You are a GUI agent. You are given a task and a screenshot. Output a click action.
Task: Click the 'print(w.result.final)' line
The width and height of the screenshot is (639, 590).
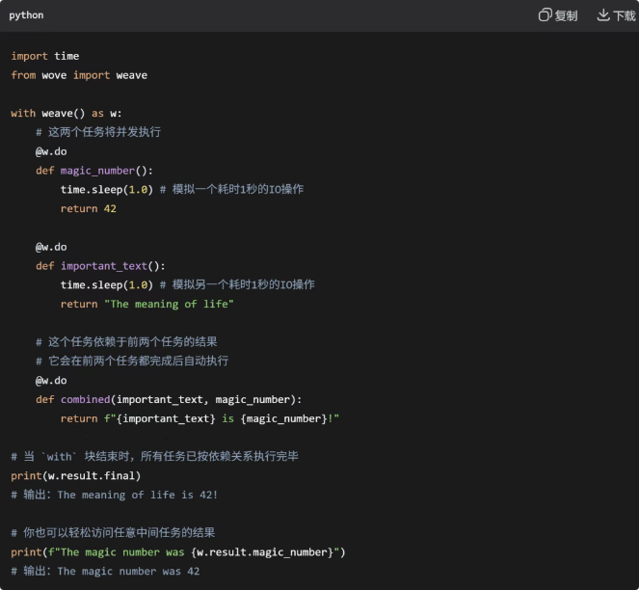pos(76,475)
